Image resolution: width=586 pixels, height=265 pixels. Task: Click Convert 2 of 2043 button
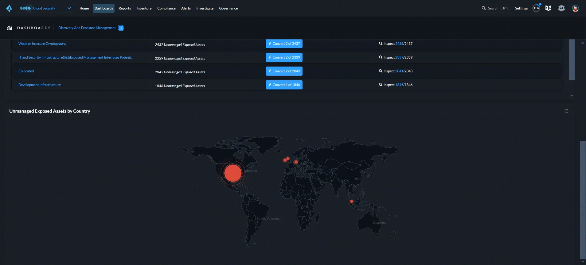coord(284,71)
